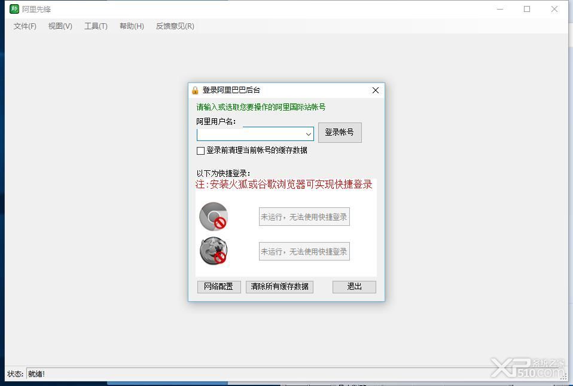The width and height of the screenshot is (573, 386).
Task: Click 清除所有缓存数据 button
Action: coord(279,287)
